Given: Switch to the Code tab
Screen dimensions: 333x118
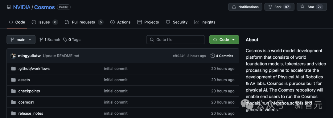Looking at the screenshot, I should click(x=17, y=22).
